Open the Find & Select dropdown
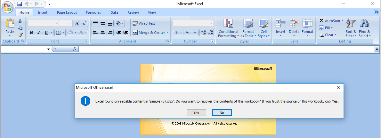 [x=364, y=28]
